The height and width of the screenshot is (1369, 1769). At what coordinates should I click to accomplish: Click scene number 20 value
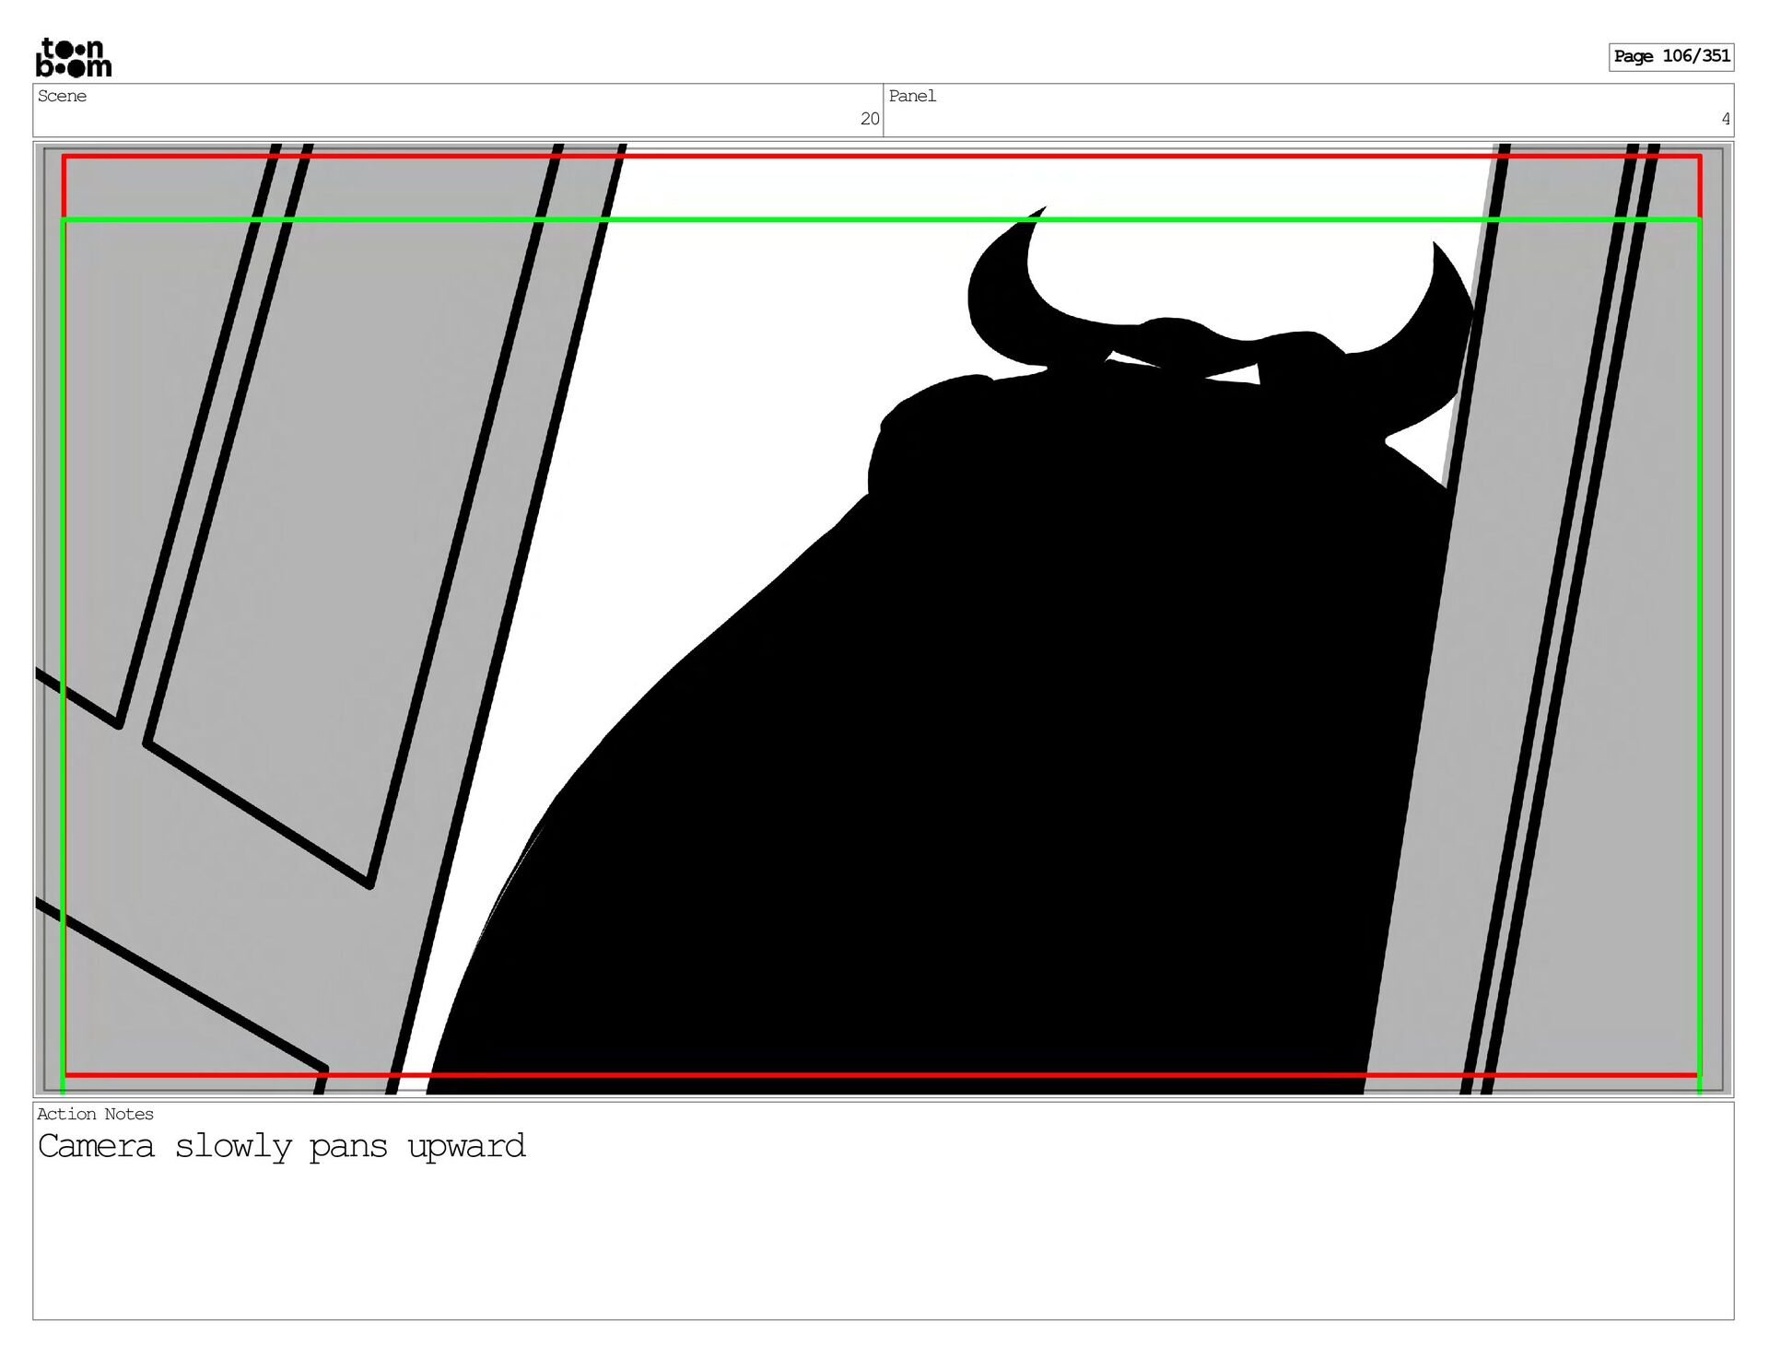(869, 119)
